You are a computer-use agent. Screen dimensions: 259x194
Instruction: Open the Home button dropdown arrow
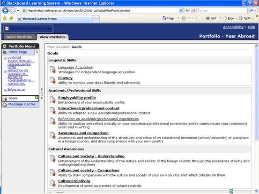[x=178, y=18]
